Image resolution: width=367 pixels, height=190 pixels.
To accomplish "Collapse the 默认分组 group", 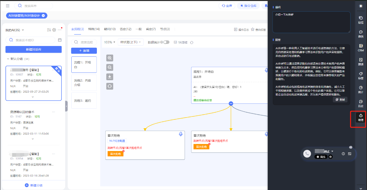I will tap(8, 59).
